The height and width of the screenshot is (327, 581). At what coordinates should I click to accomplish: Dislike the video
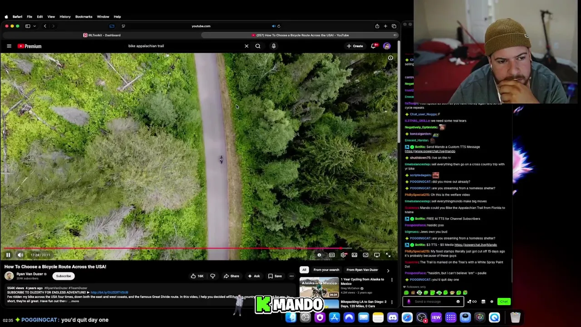click(212, 276)
